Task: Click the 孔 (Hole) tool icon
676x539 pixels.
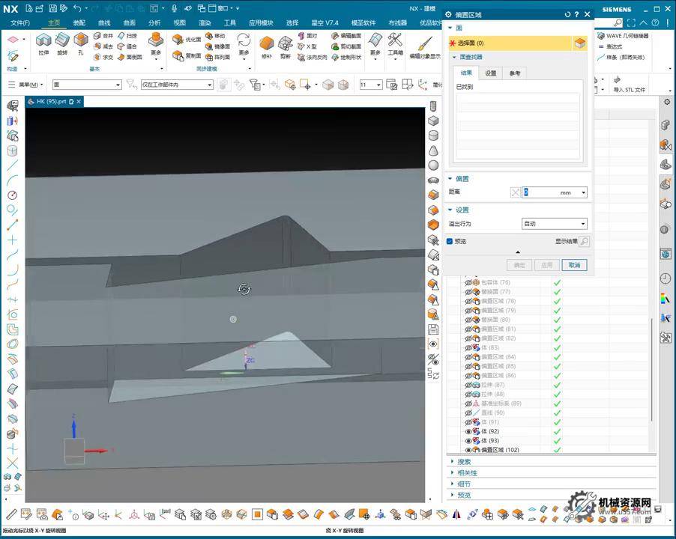Action: (80, 40)
